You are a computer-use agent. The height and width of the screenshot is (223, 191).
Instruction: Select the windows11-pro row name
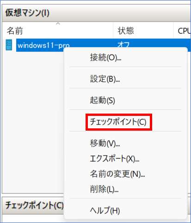point(43,45)
